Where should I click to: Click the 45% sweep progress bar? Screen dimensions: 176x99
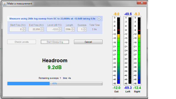(x=55, y=83)
